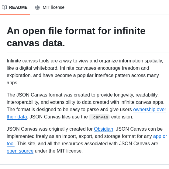Click the text 'under the MIT license.'

[x=59, y=151]
